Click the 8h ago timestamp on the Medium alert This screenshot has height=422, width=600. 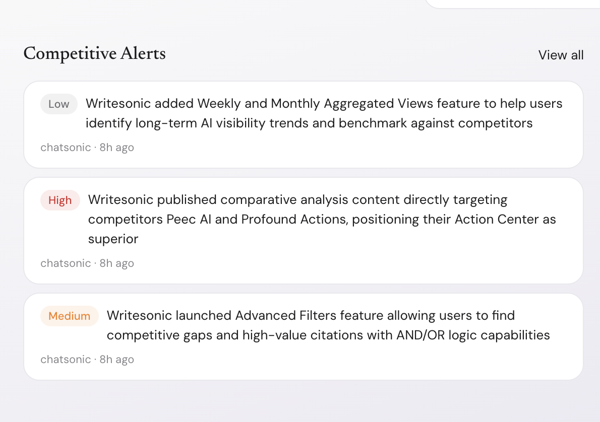click(x=116, y=360)
